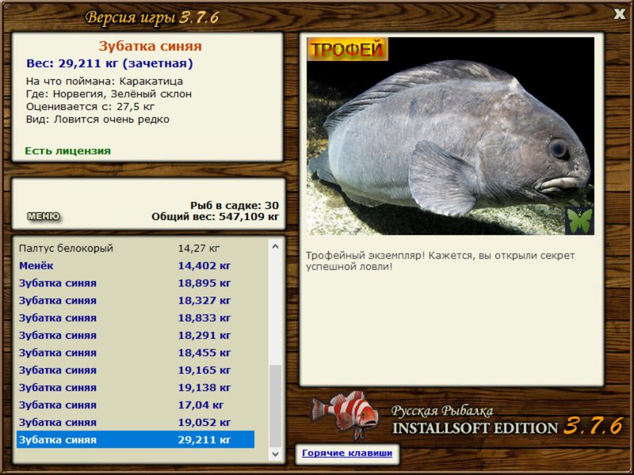Click the Зубатка синяя fish title
This screenshot has height=475, width=634.
(150, 46)
